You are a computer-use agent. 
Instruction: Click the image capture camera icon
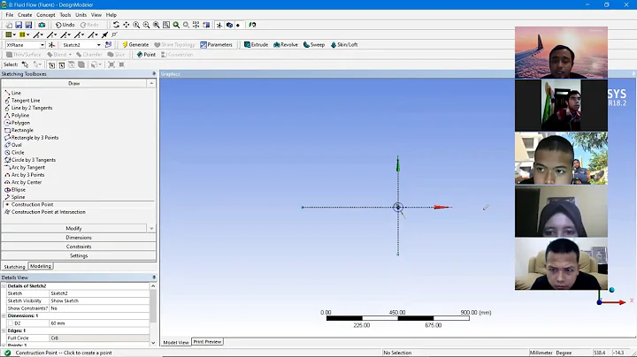[42, 25]
